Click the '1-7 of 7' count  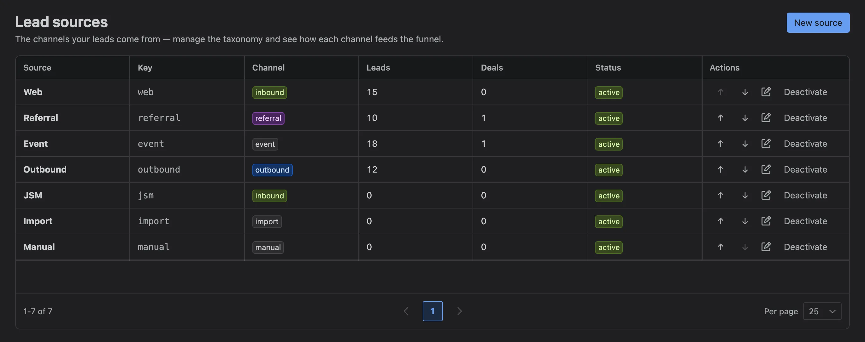(38, 311)
